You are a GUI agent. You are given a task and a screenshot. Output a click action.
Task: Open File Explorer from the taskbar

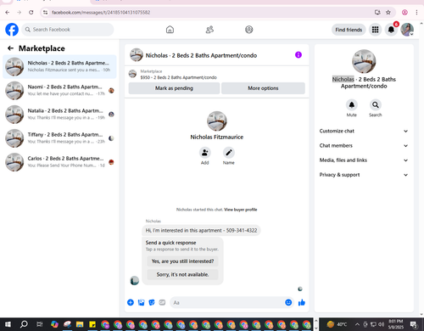point(80,324)
